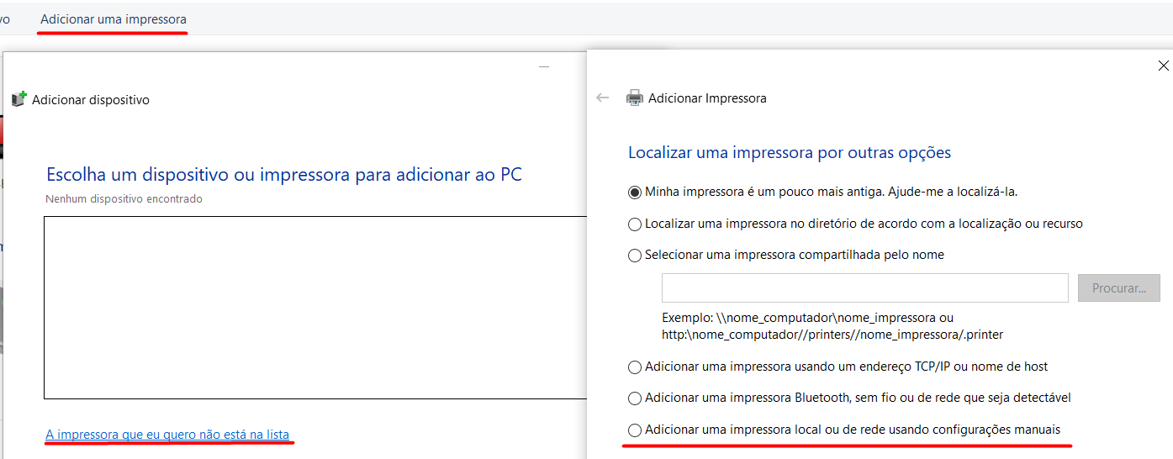Click Adicionar uma impressora at the top

(x=114, y=18)
